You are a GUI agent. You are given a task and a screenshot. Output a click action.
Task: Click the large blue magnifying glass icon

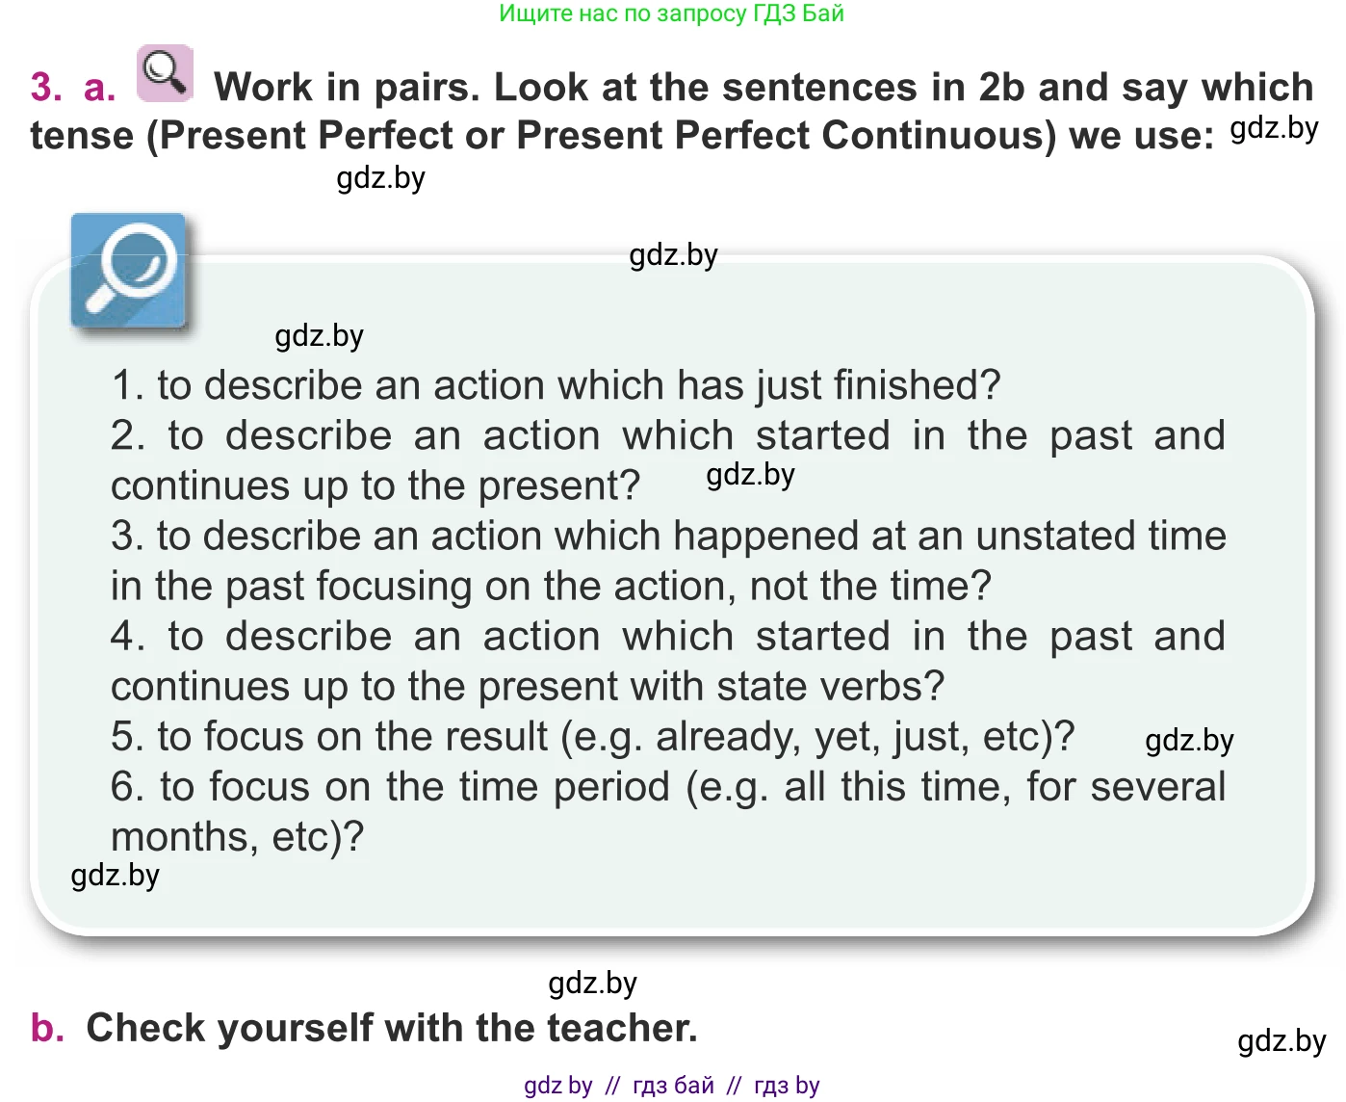pyautogui.click(x=128, y=270)
